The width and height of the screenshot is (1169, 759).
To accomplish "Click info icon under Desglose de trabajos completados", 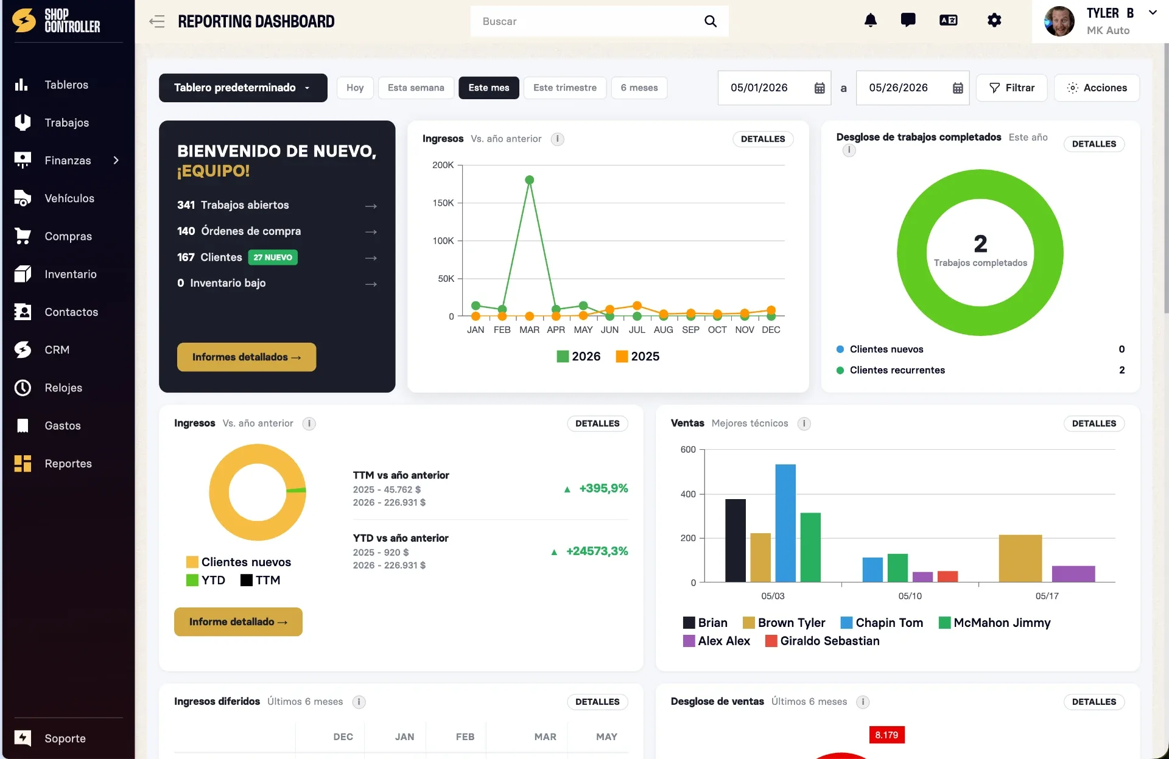I will [849, 150].
